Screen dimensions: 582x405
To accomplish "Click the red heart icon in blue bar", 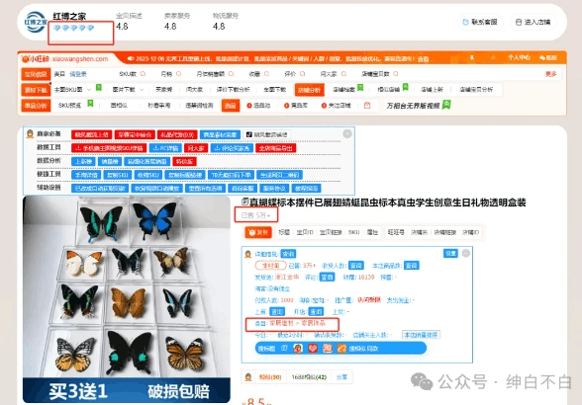I will [x=313, y=349].
